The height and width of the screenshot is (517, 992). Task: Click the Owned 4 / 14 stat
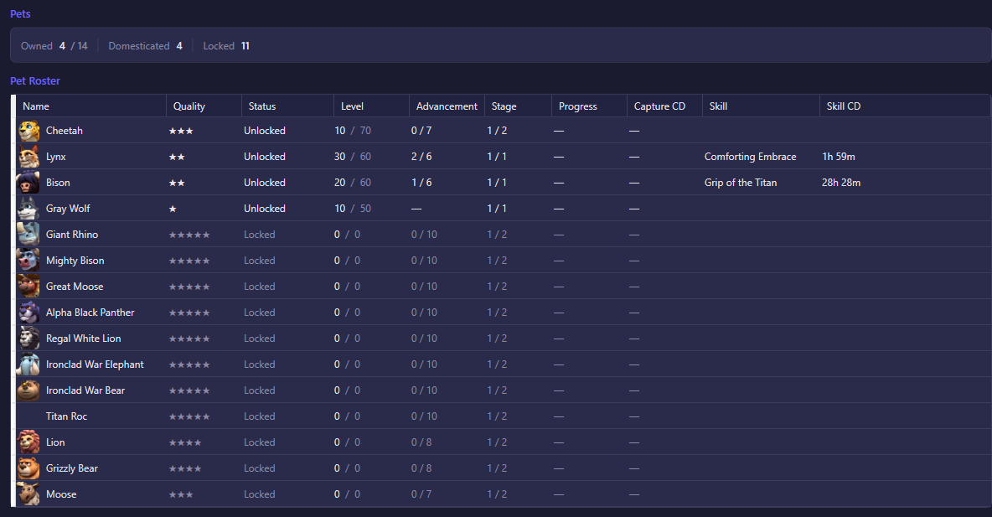coord(54,46)
